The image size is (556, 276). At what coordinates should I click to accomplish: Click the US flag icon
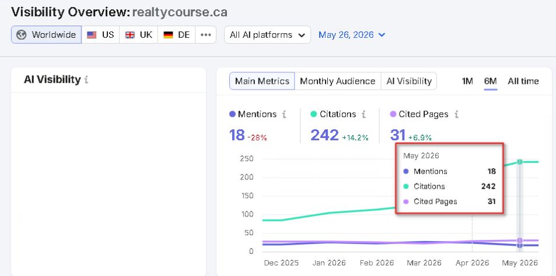pyautogui.click(x=92, y=35)
